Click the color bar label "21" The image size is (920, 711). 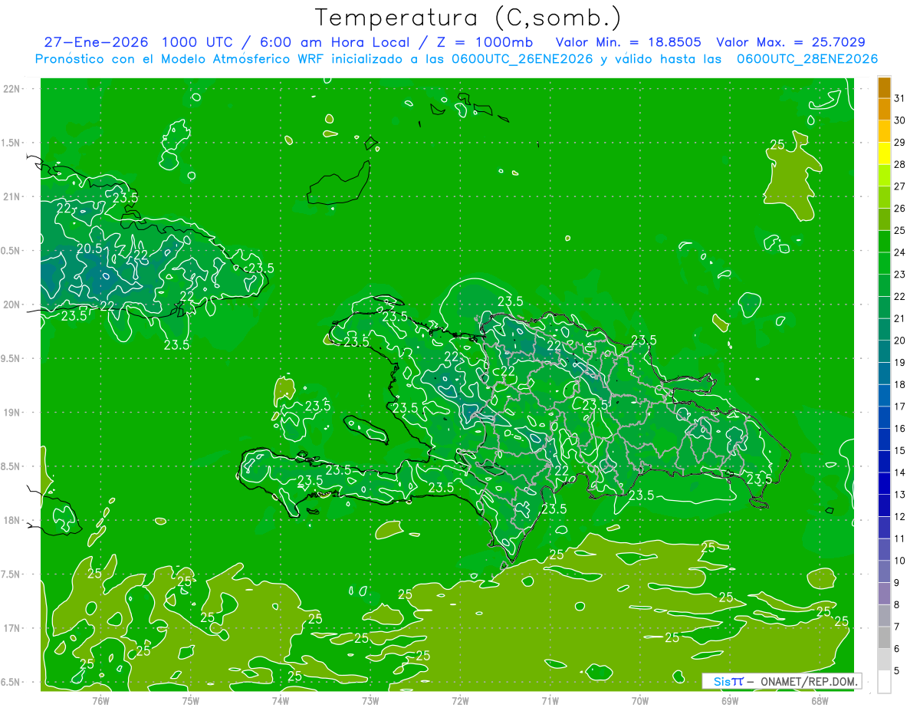pyautogui.click(x=900, y=318)
